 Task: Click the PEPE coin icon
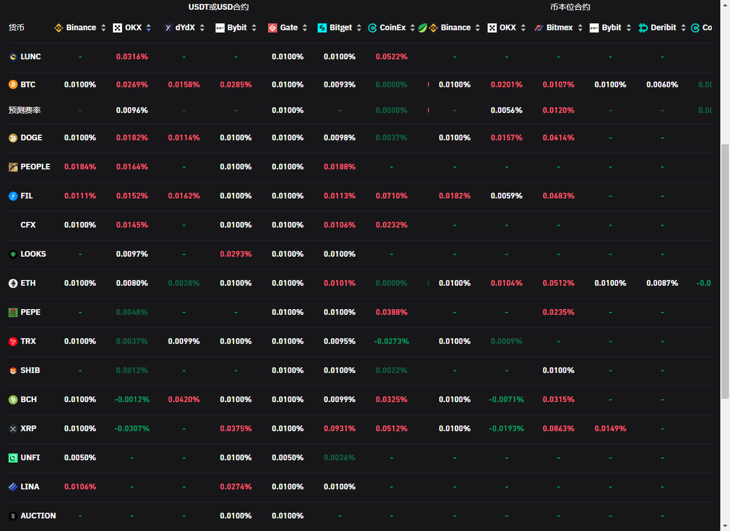[13, 312]
